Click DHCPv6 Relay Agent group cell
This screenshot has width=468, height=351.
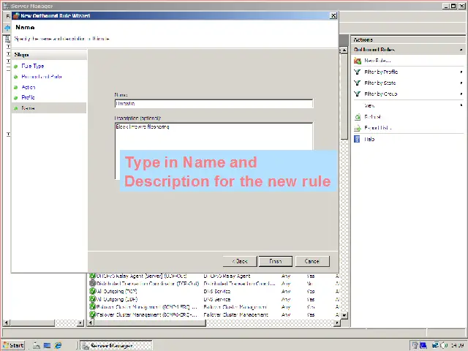point(227,276)
